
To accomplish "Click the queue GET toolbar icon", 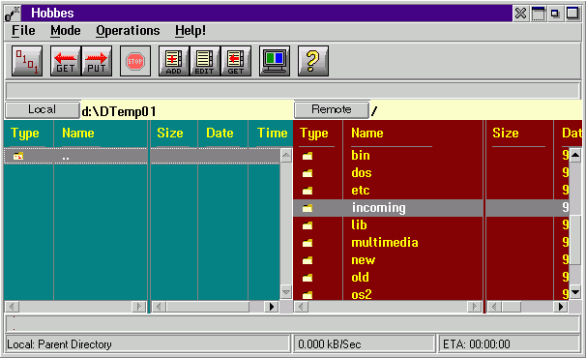I will pyautogui.click(x=236, y=61).
